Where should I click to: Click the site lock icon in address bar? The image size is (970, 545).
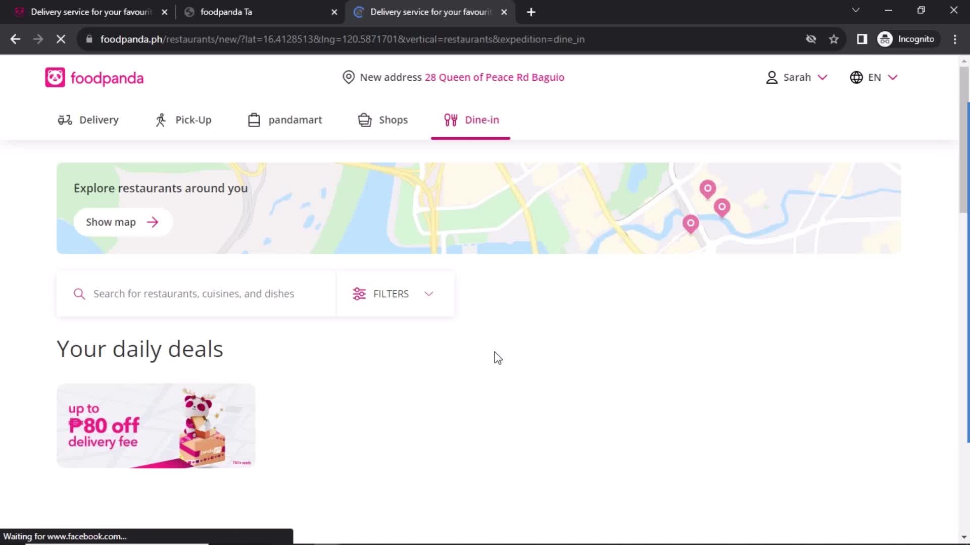[89, 39]
